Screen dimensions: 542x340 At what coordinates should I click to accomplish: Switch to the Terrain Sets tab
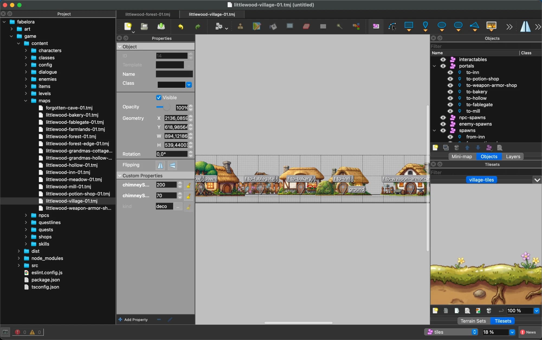[x=473, y=321]
